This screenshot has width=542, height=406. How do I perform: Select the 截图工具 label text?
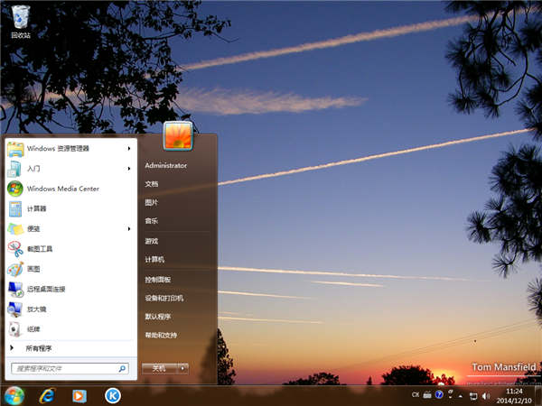(x=40, y=249)
